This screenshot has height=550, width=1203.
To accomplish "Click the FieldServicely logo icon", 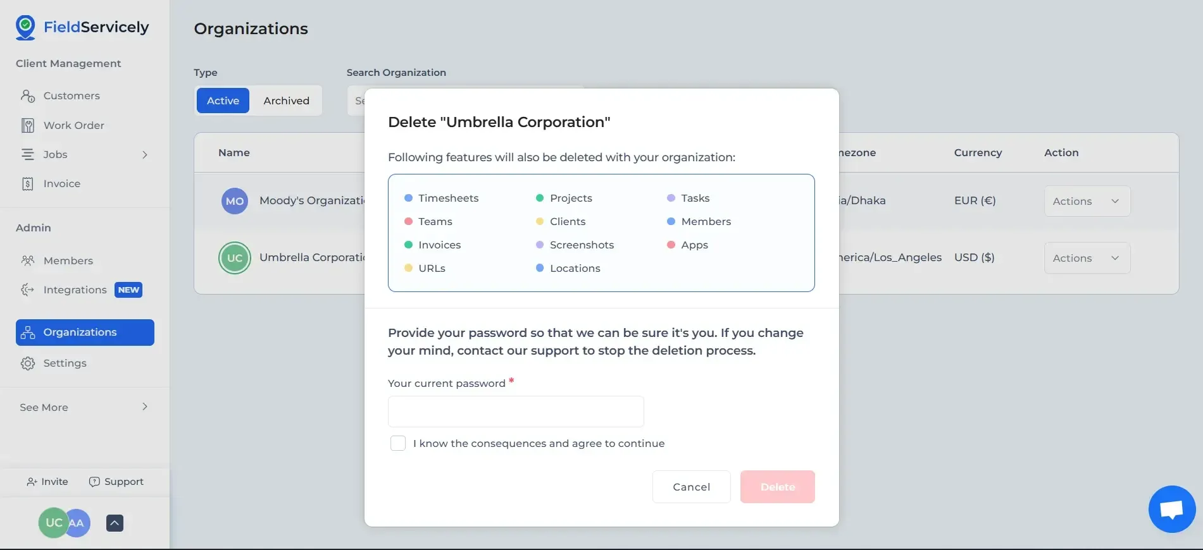I will coord(25,28).
